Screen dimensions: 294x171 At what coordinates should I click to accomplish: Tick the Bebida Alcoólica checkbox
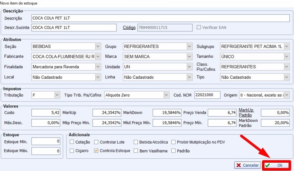[136, 142]
